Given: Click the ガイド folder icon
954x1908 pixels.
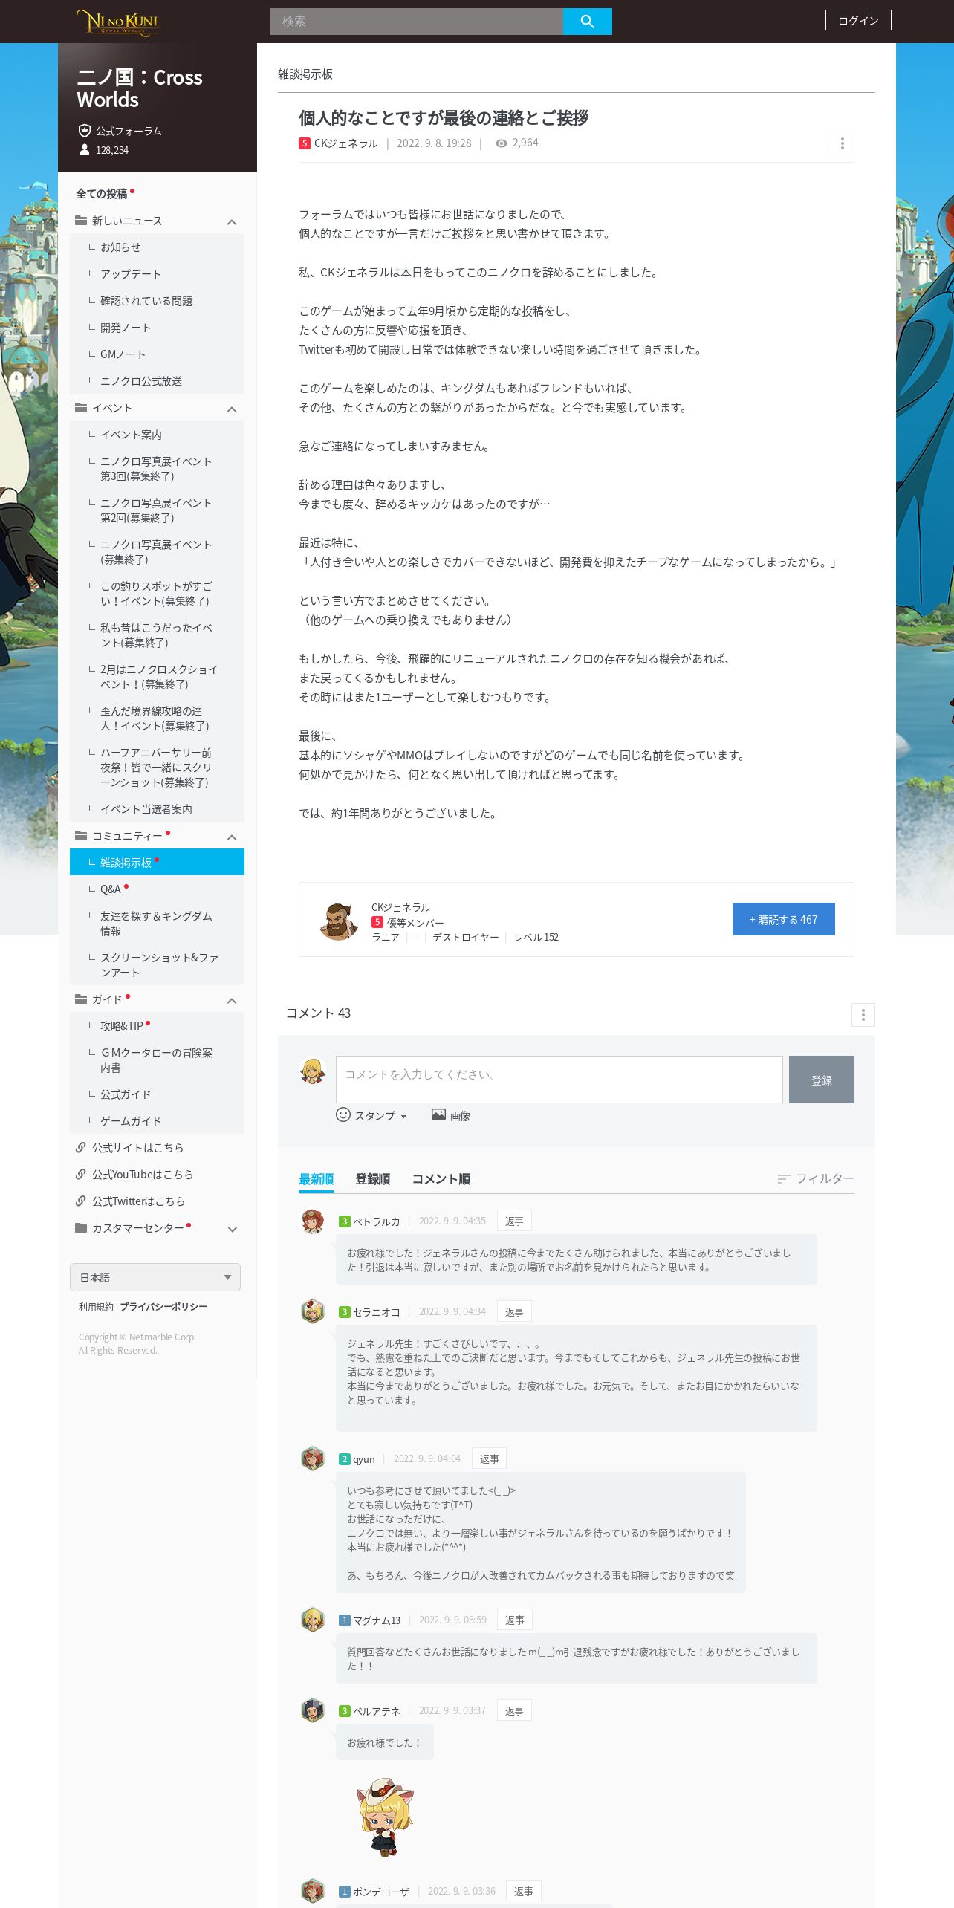Looking at the screenshot, I should [x=81, y=999].
